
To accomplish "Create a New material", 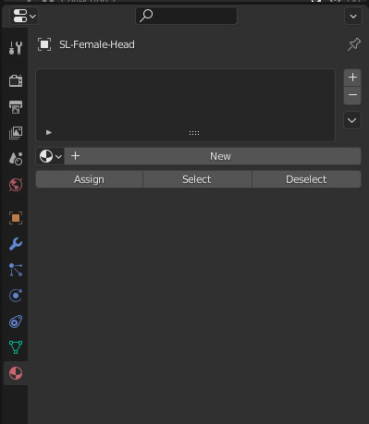I will point(213,156).
